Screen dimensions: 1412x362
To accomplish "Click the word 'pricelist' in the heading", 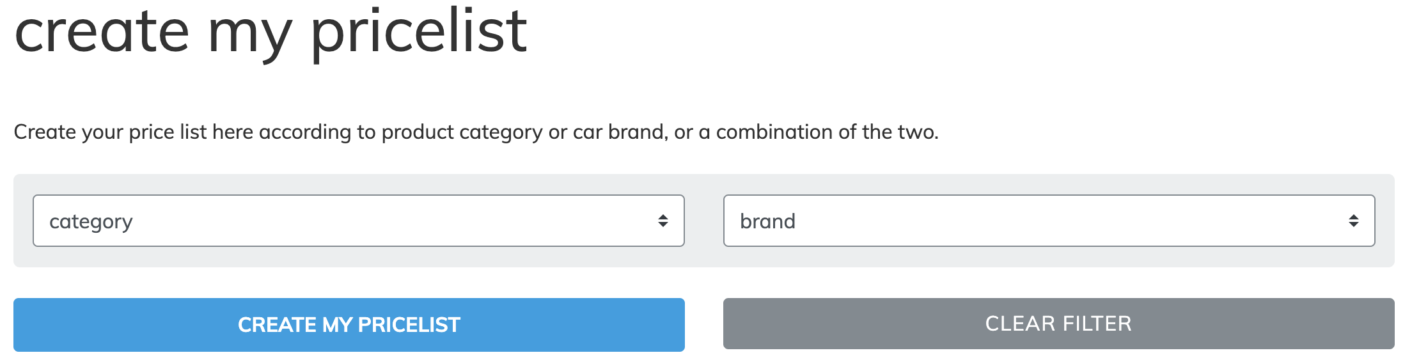I will click(419, 32).
